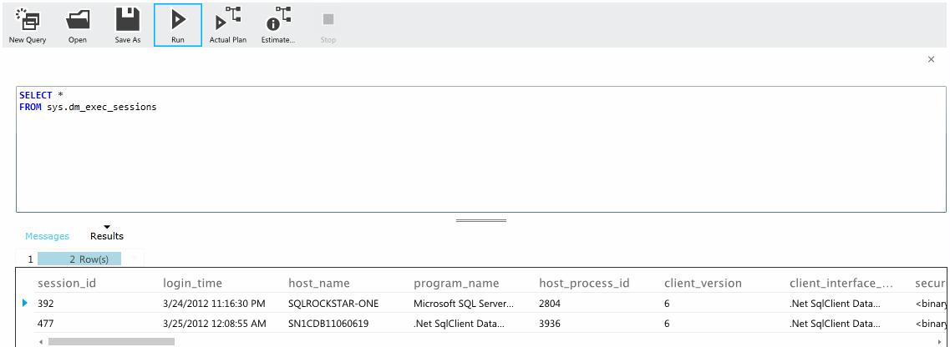
Task: Sort by the session_id column header
Action: tap(67, 283)
